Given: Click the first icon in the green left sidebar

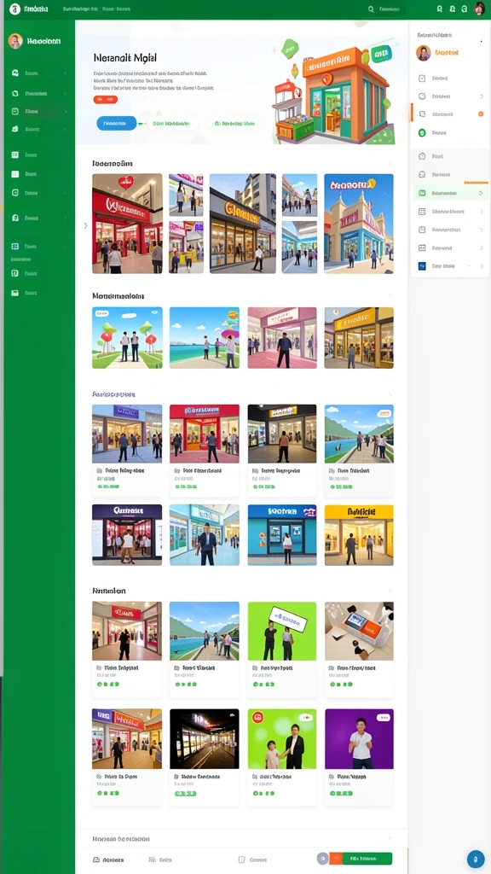Looking at the screenshot, I should (15, 73).
